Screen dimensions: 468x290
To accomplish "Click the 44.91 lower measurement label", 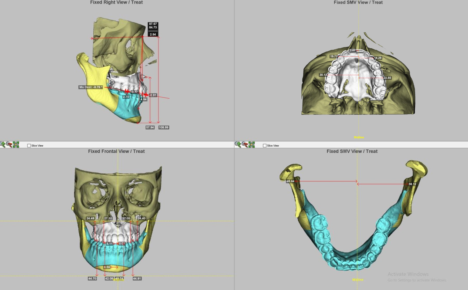I will tap(137, 278).
